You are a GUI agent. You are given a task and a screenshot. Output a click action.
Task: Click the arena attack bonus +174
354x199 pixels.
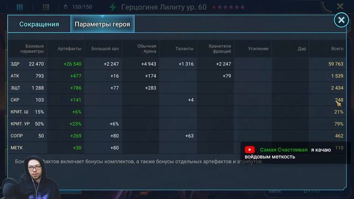tap(151, 76)
